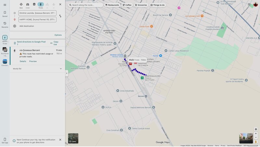Click the ALPLA marker
This screenshot has height=147, width=260.
tap(103, 107)
